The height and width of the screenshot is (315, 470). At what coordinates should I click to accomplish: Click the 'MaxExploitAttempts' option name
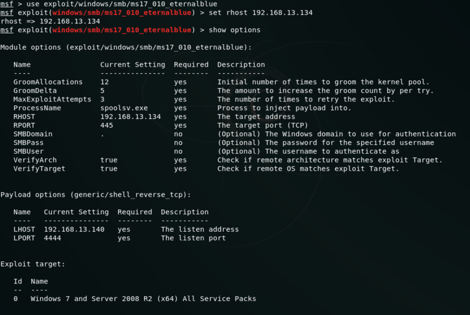[x=52, y=100]
